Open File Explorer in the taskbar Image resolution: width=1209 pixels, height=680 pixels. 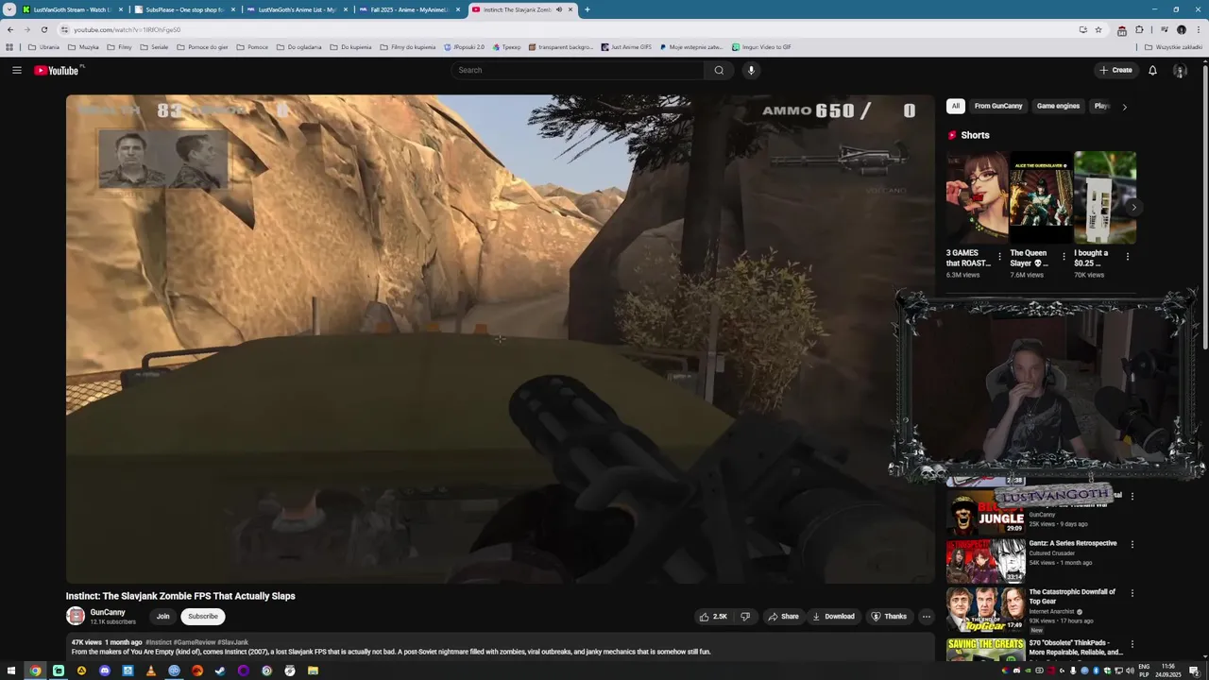click(313, 671)
